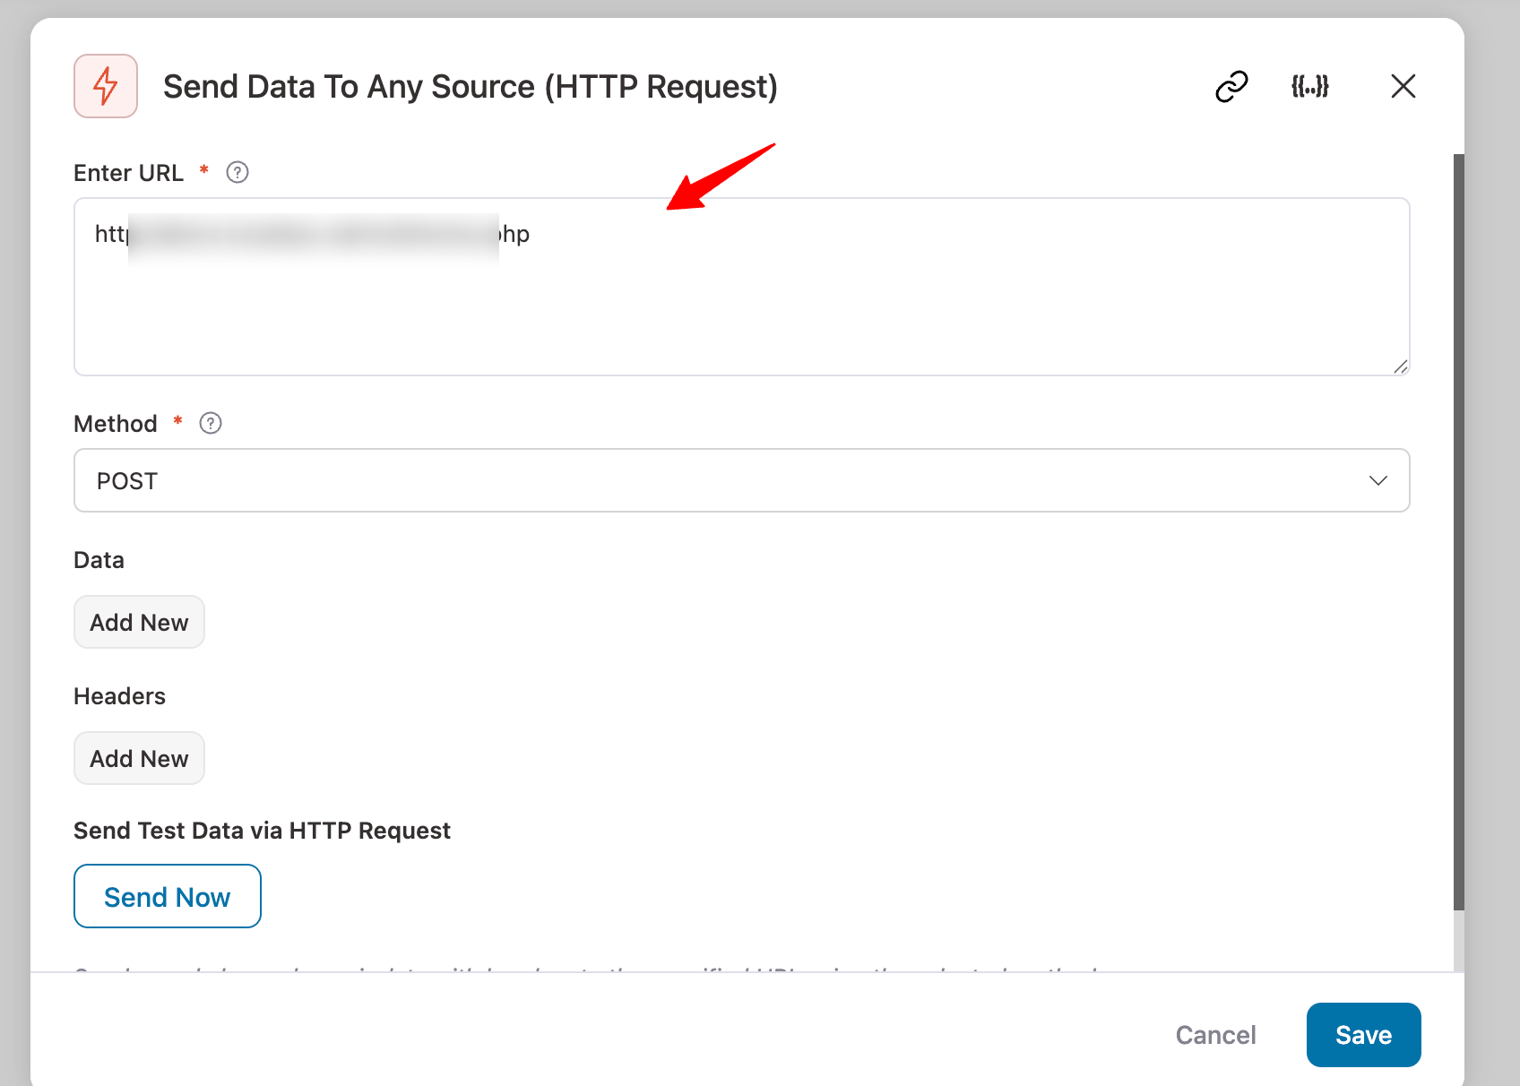Add a new Data entry
The image size is (1520, 1086).
click(x=139, y=622)
